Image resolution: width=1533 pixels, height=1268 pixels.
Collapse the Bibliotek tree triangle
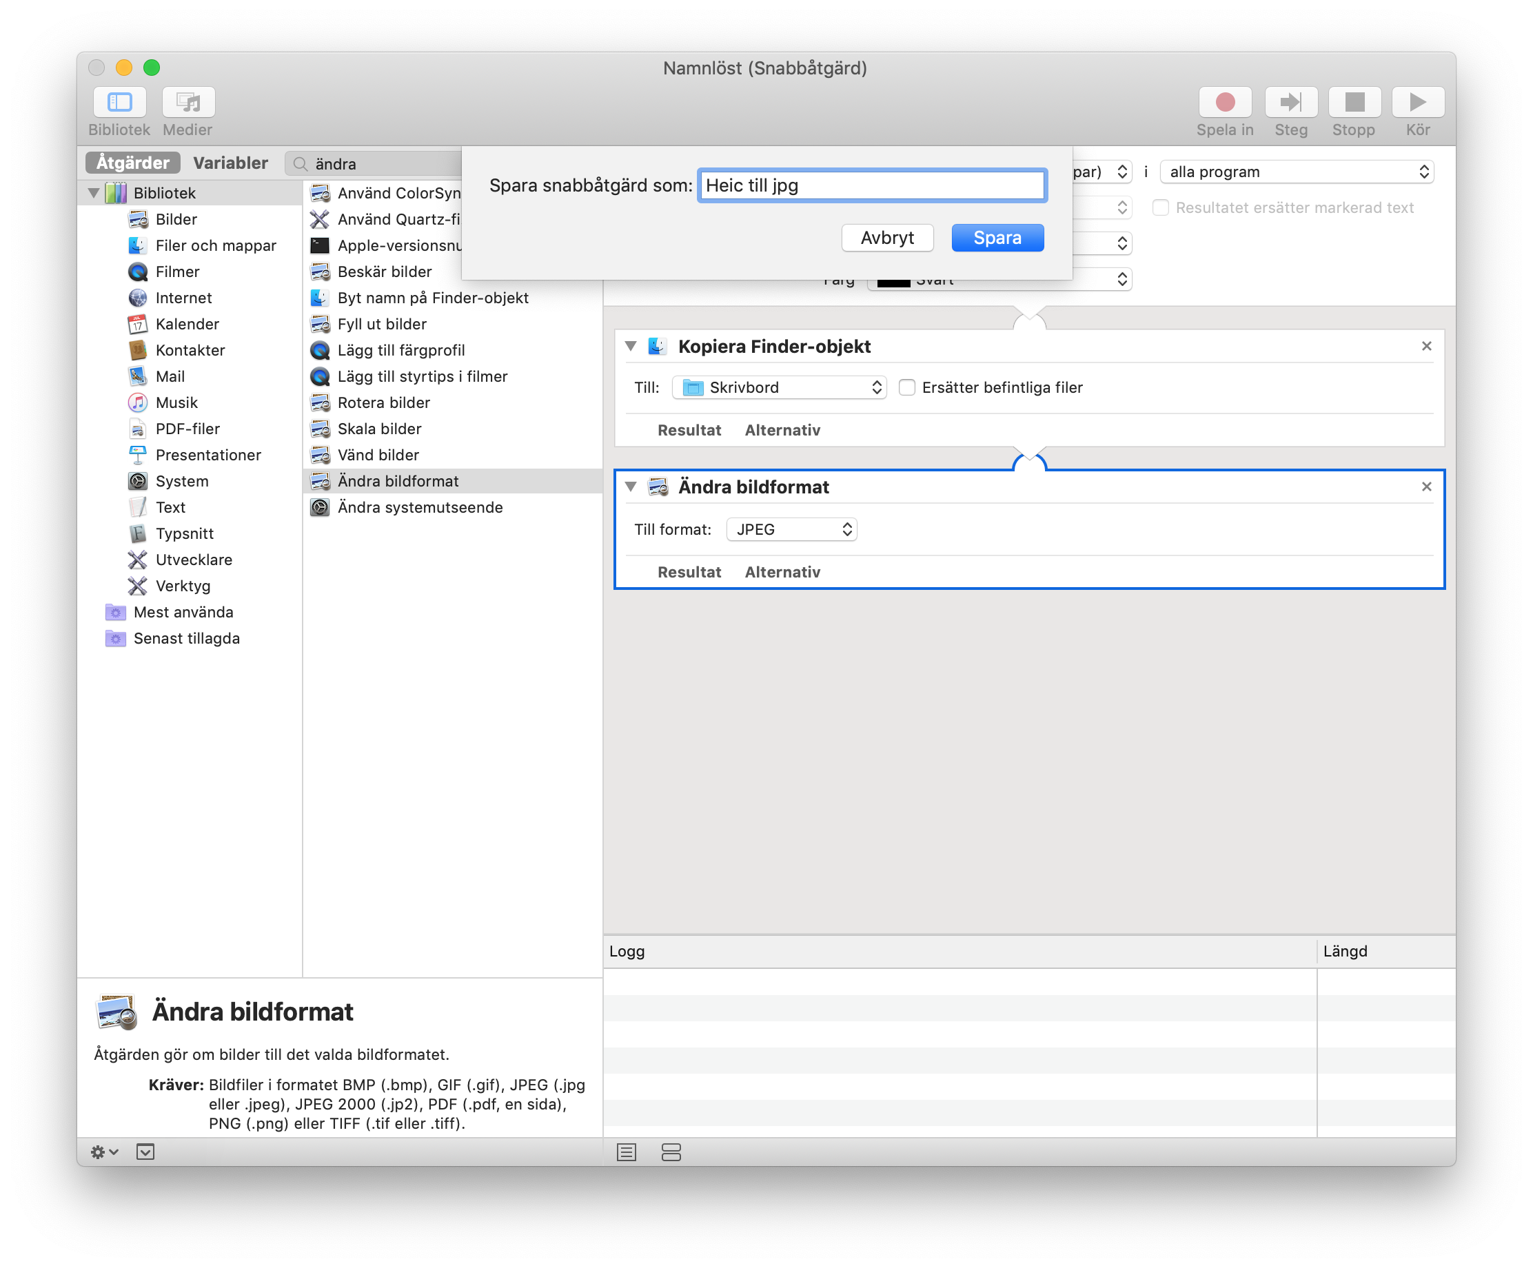[x=94, y=194]
